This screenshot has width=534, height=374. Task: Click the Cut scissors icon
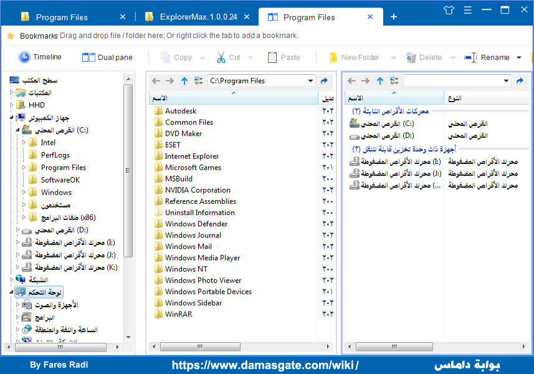tap(221, 57)
